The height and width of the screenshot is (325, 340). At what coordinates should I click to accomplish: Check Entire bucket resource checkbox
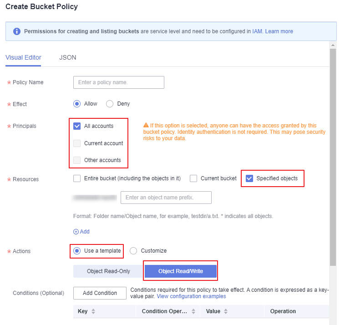pos(77,178)
